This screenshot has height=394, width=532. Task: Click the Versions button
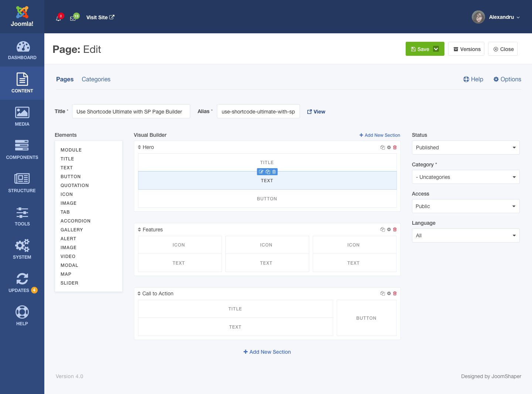(466, 49)
